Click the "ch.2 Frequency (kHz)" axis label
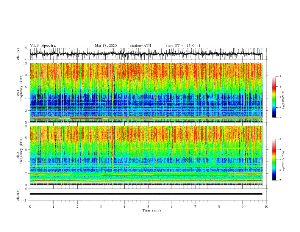Image resolution: width=300 pixels, height=232 pixels. [20, 151]
